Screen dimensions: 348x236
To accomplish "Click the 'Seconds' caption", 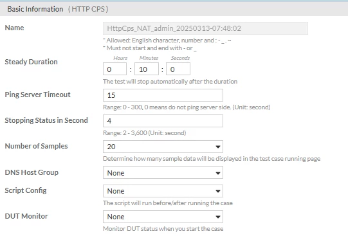I will (180, 58).
